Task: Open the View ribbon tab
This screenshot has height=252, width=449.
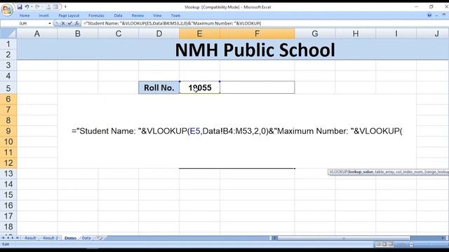Action: (157, 15)
